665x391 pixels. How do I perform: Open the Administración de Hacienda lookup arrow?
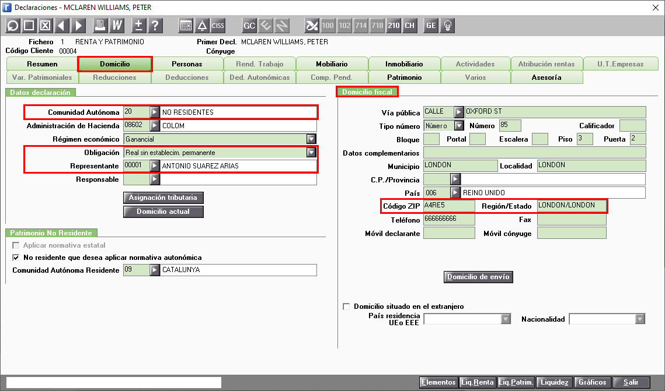154,126
